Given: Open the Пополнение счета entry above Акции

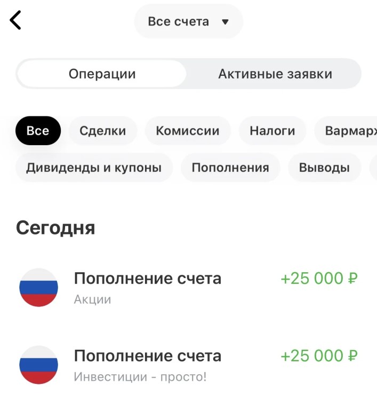Looking at the screenshot, I should 147,278.
